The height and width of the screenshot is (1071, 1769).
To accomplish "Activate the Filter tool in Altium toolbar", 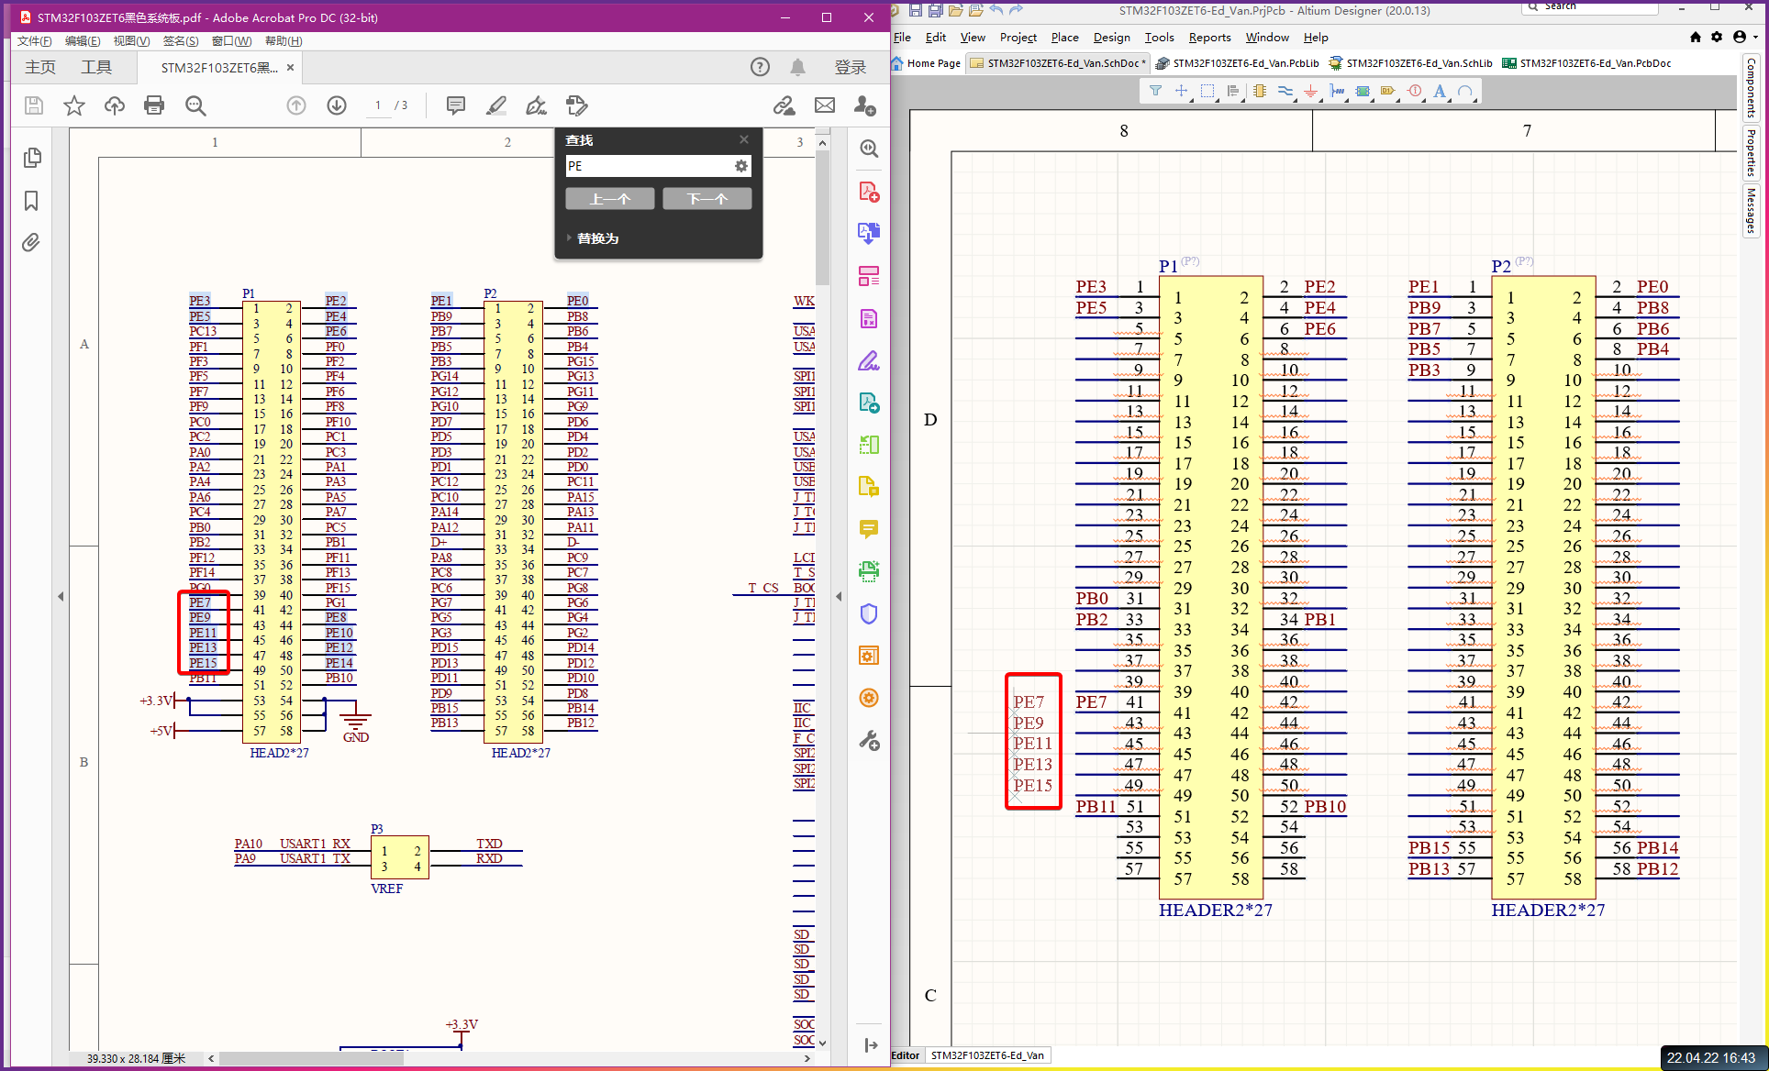I will coord(1155,91).
